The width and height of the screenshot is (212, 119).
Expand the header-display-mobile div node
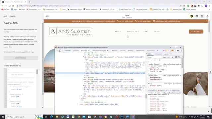click(82, 96)
